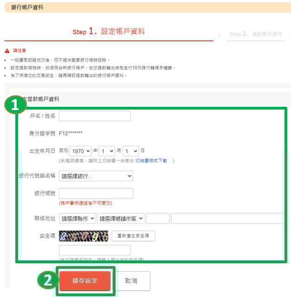Screen dimensions: 291x299
Task: Select the Step 1 設定帳戶資料 tab
Action: click(x=109, y=32)
